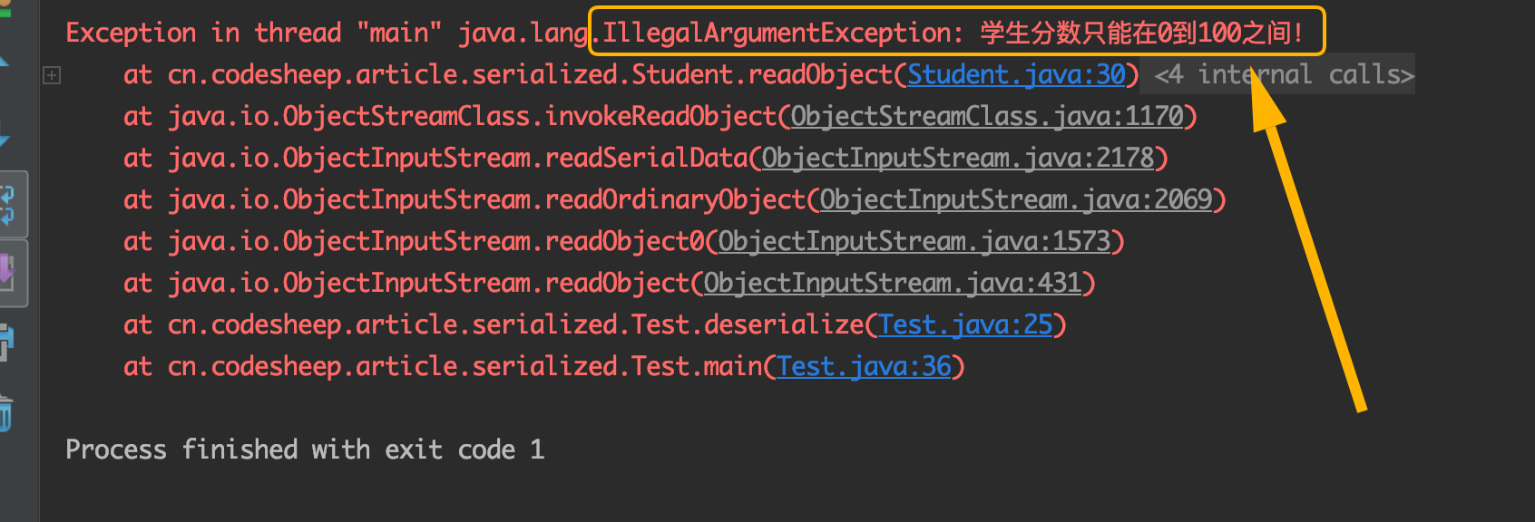The width and height of the screenshot is (1535, 522).
Task: Open the Test.java:36 link
Action: click(x=864, y=366)
